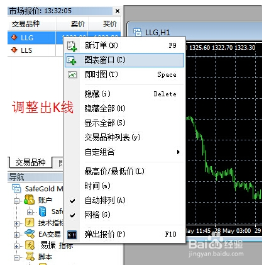Close the 市场报价 market watch panel
This screenshot has height=270, width=269.
(x=118, y=11)
